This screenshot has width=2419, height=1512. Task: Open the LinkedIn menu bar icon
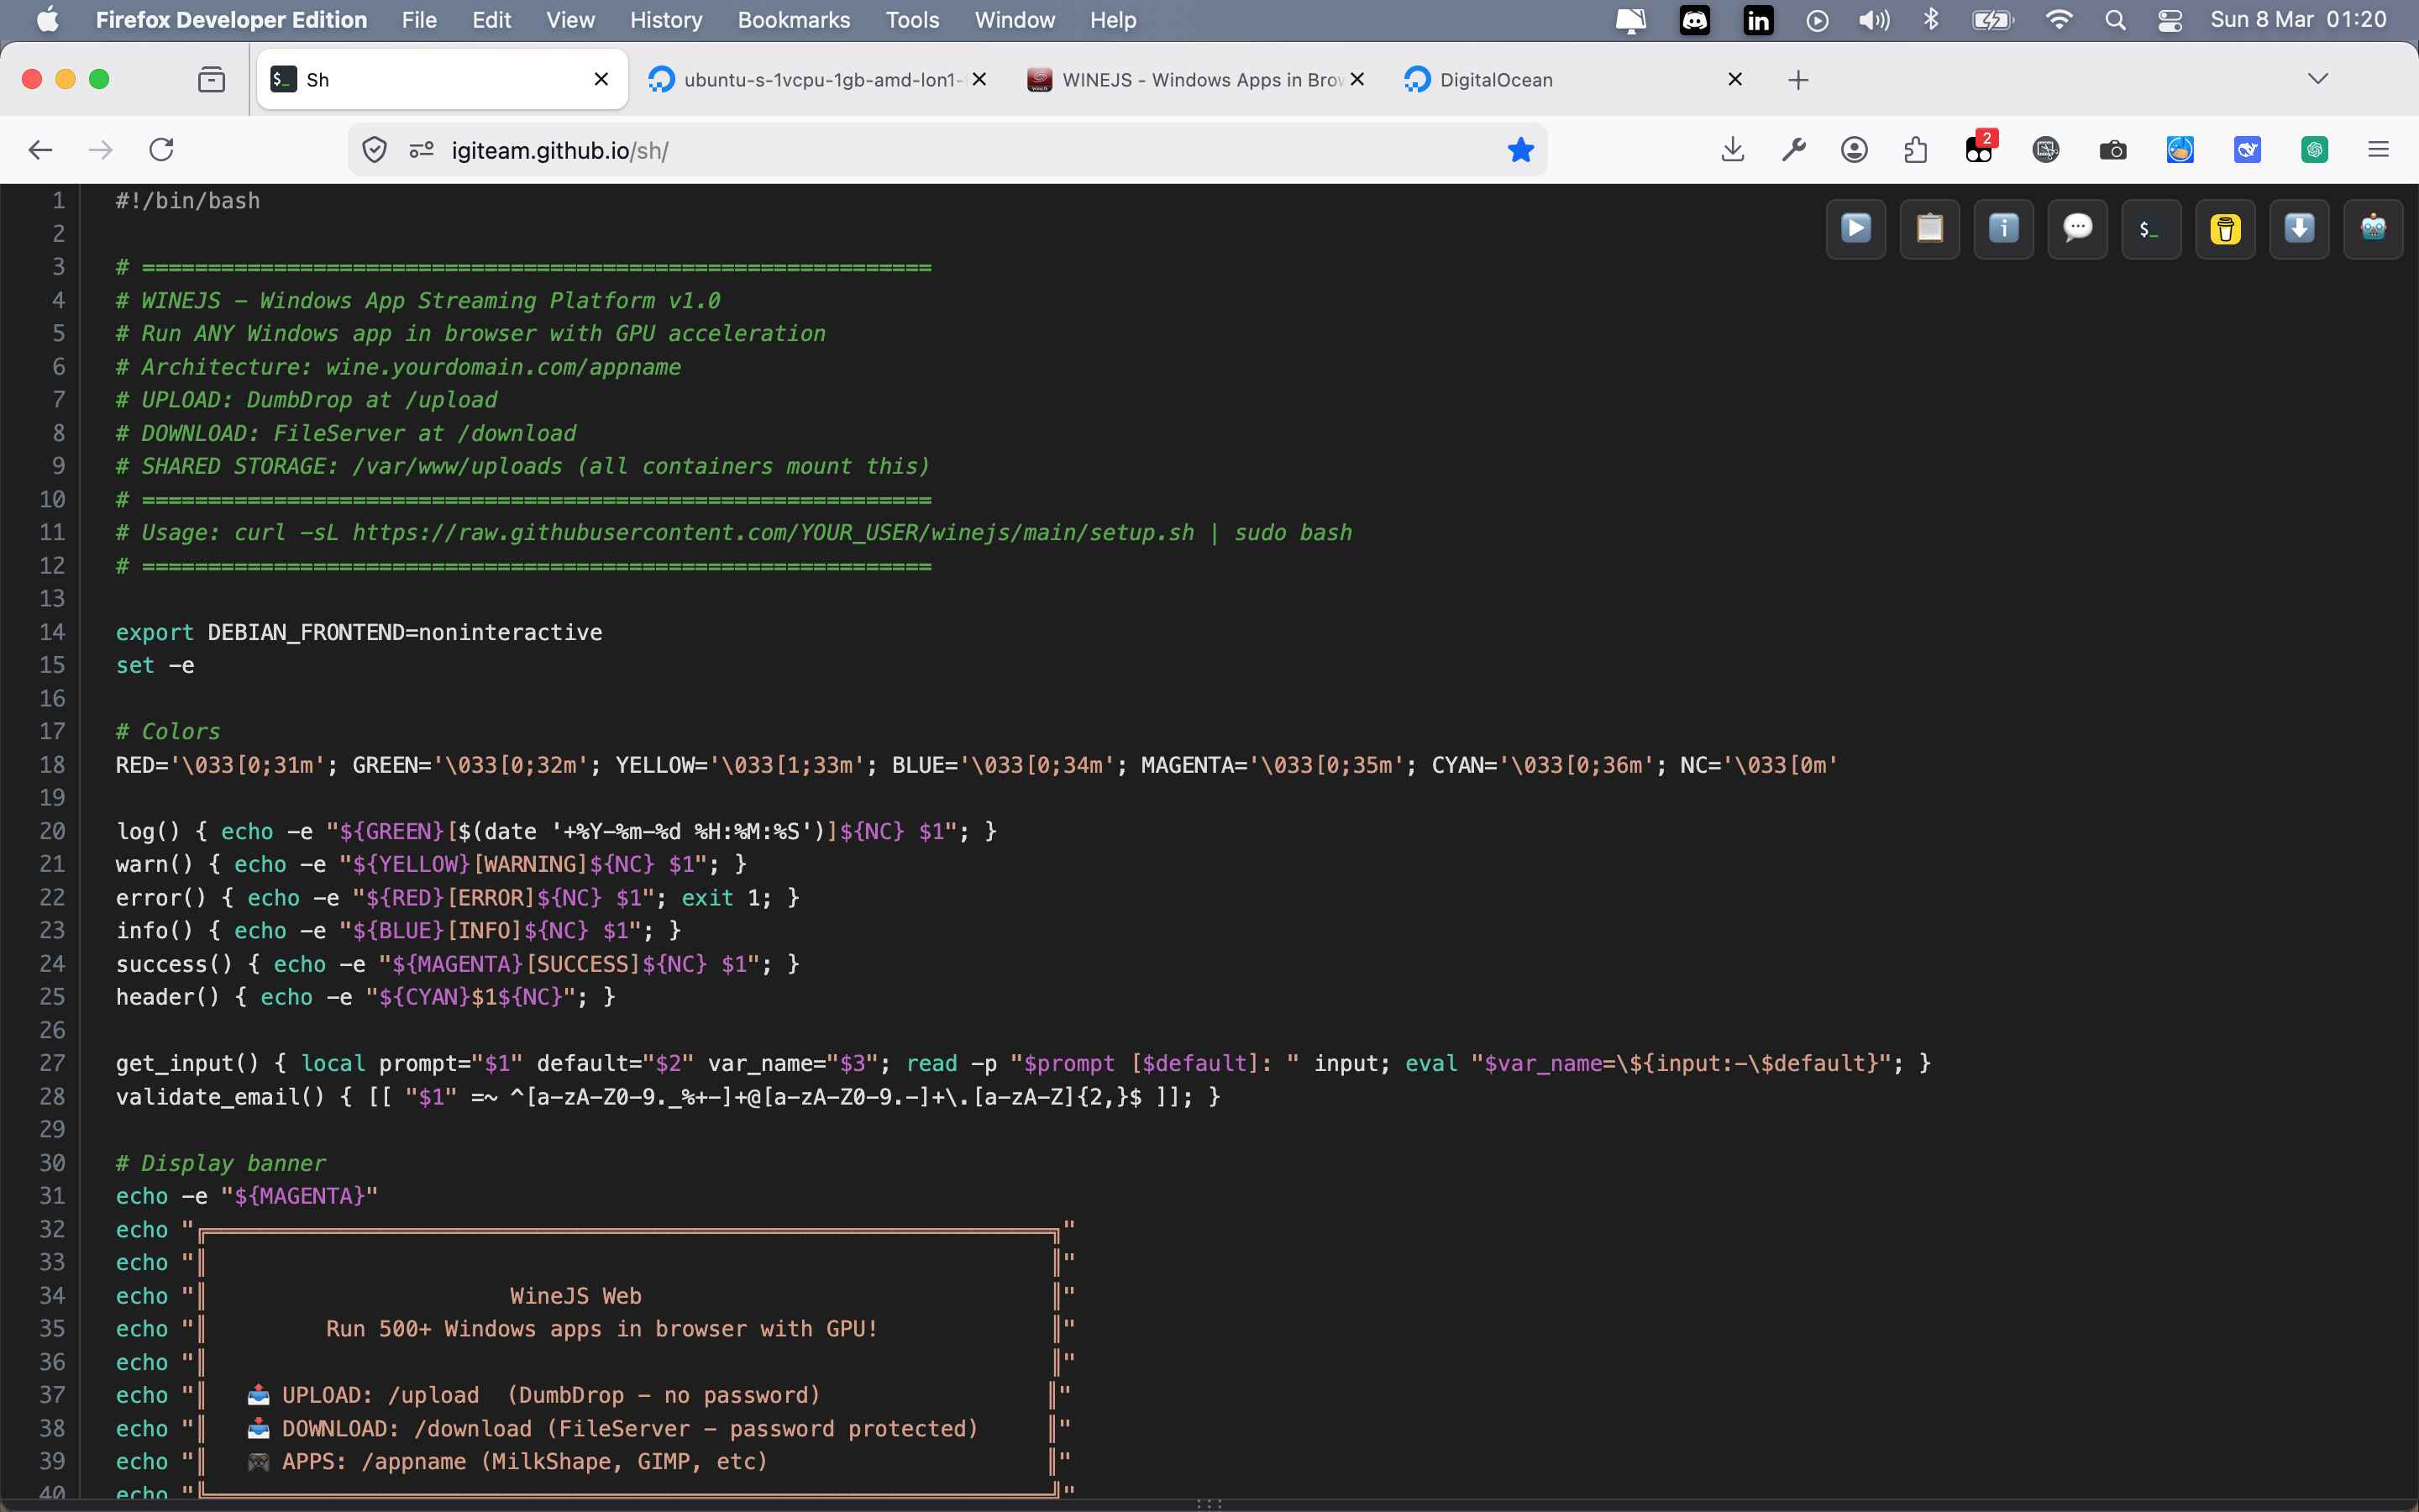point(1757,20)
